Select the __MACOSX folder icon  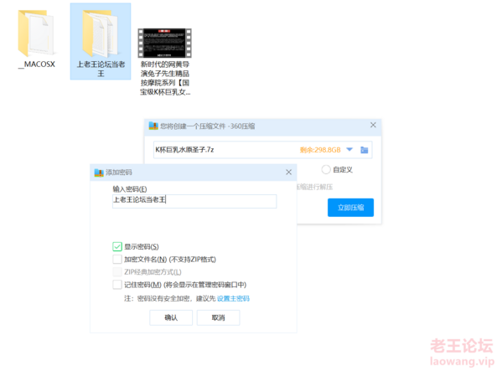(x=36, y=33)
